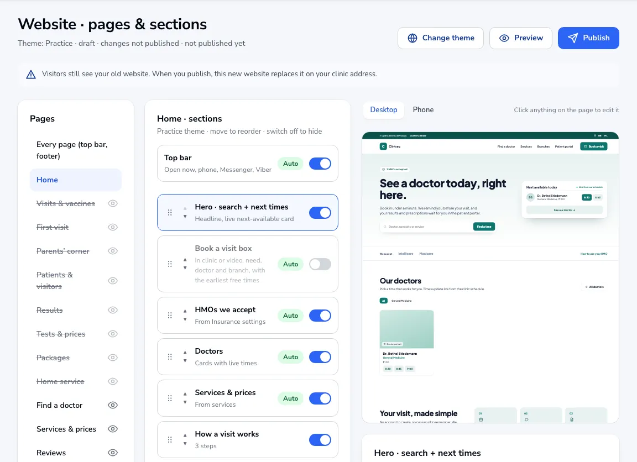Image resolution: width=637 pixels, height=462 pixels.
Task: Toggle the Doctors section switch
Action: [320, 357]
